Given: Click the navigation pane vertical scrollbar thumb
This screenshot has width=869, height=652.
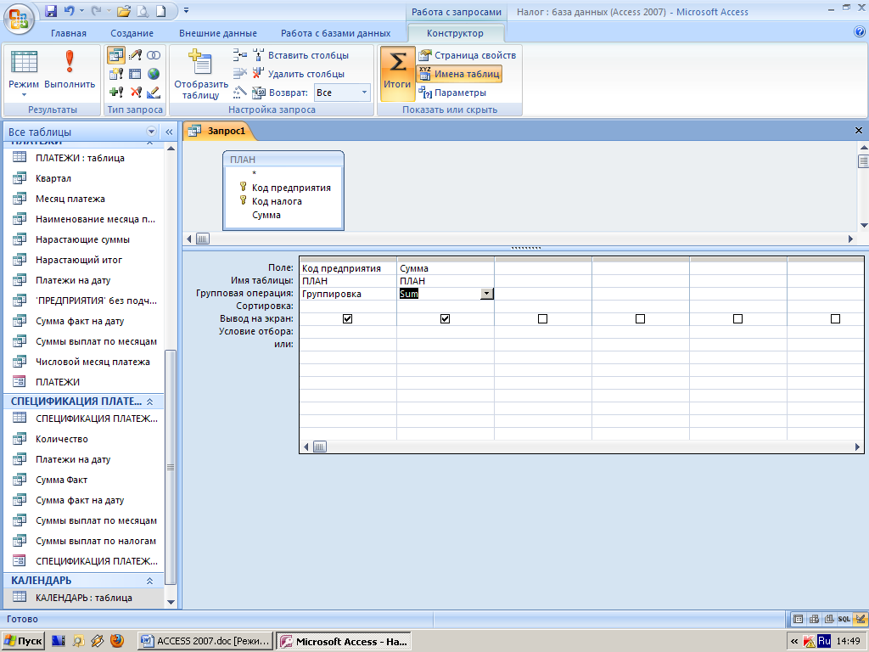Looking at the screenshot, I should pos(170,468).
